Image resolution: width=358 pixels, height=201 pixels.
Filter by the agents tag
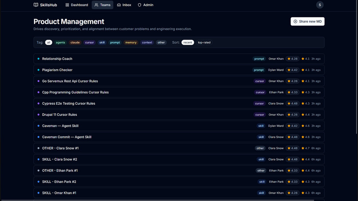tap(60, 43)
